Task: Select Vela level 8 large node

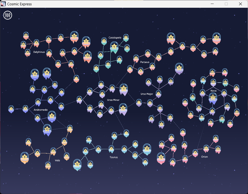Action: 24,158
